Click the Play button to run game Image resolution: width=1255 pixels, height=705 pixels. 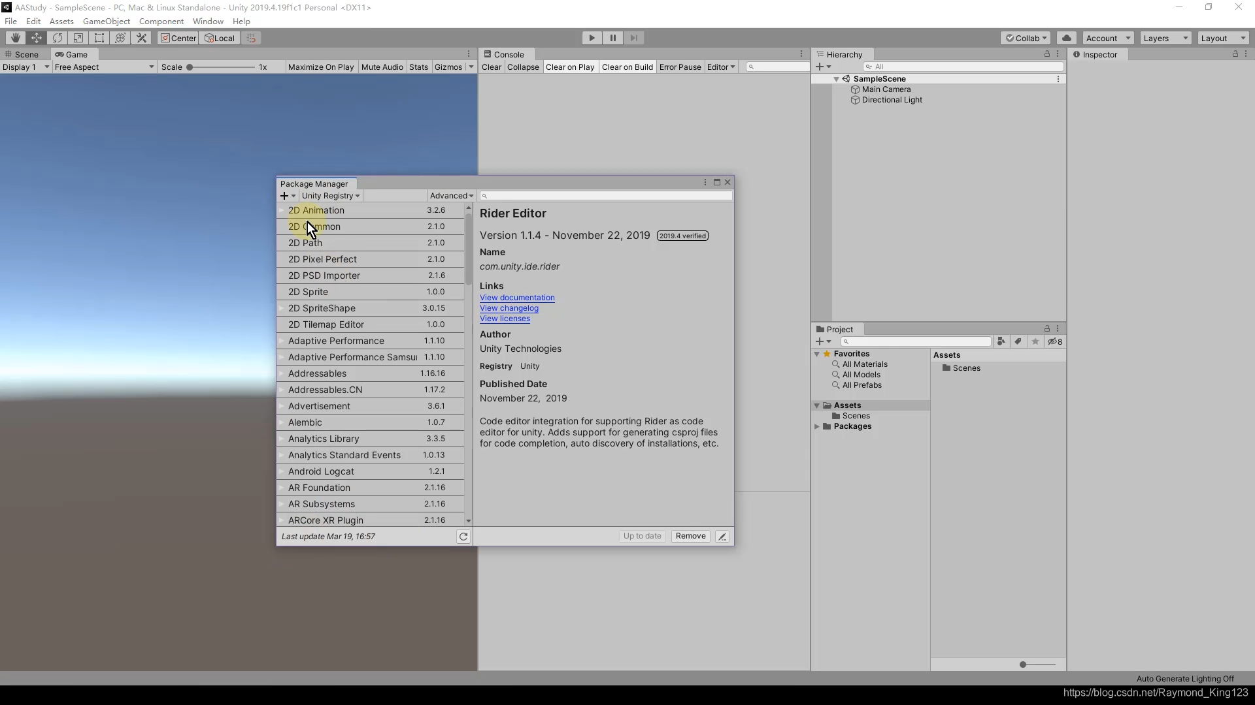(x=592, y=38)
